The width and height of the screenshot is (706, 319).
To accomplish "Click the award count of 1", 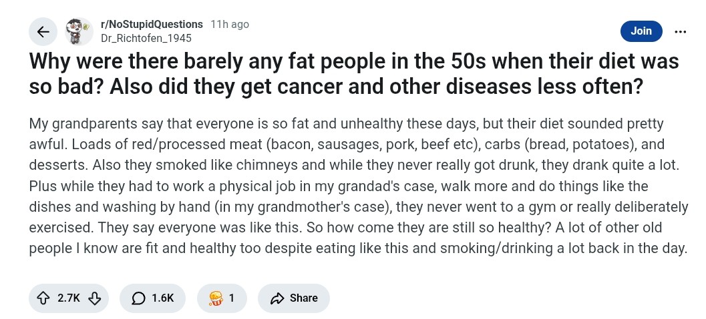I will (232, 298).
